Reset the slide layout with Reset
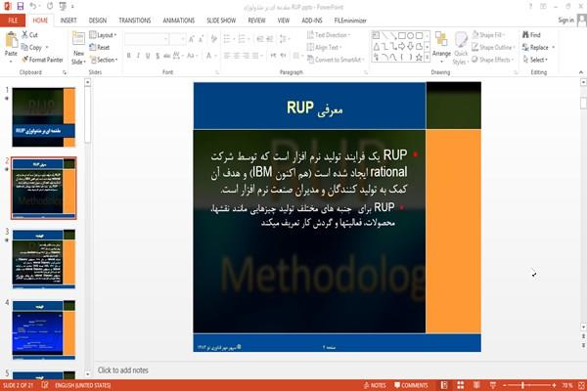This screenshot has width=587, height=391. (100, 47)
